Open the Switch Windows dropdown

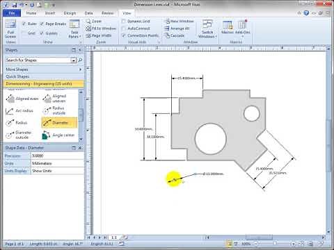coord(207,29)
